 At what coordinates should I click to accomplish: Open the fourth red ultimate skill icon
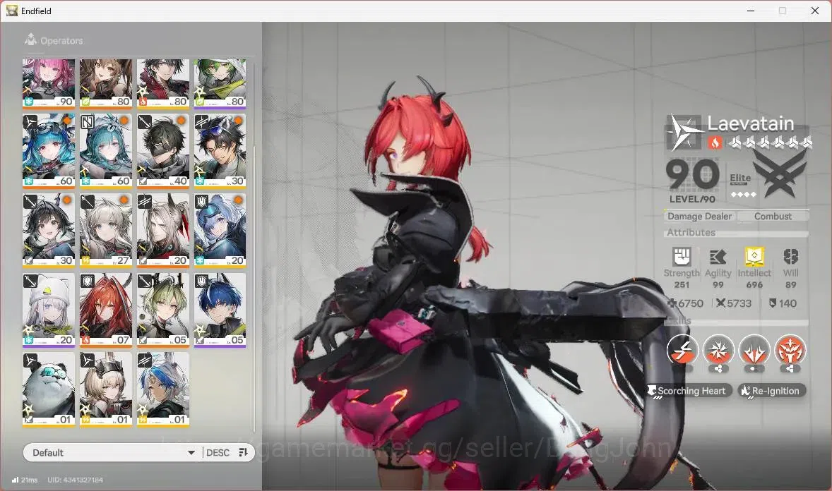[x=790, y=350]
